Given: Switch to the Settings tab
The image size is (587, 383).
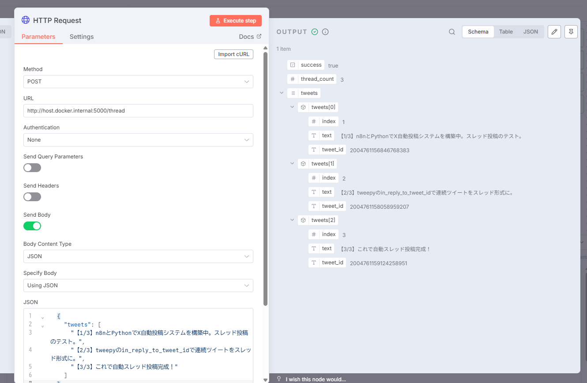Looking at the screenshot, I should pos(82,37).
